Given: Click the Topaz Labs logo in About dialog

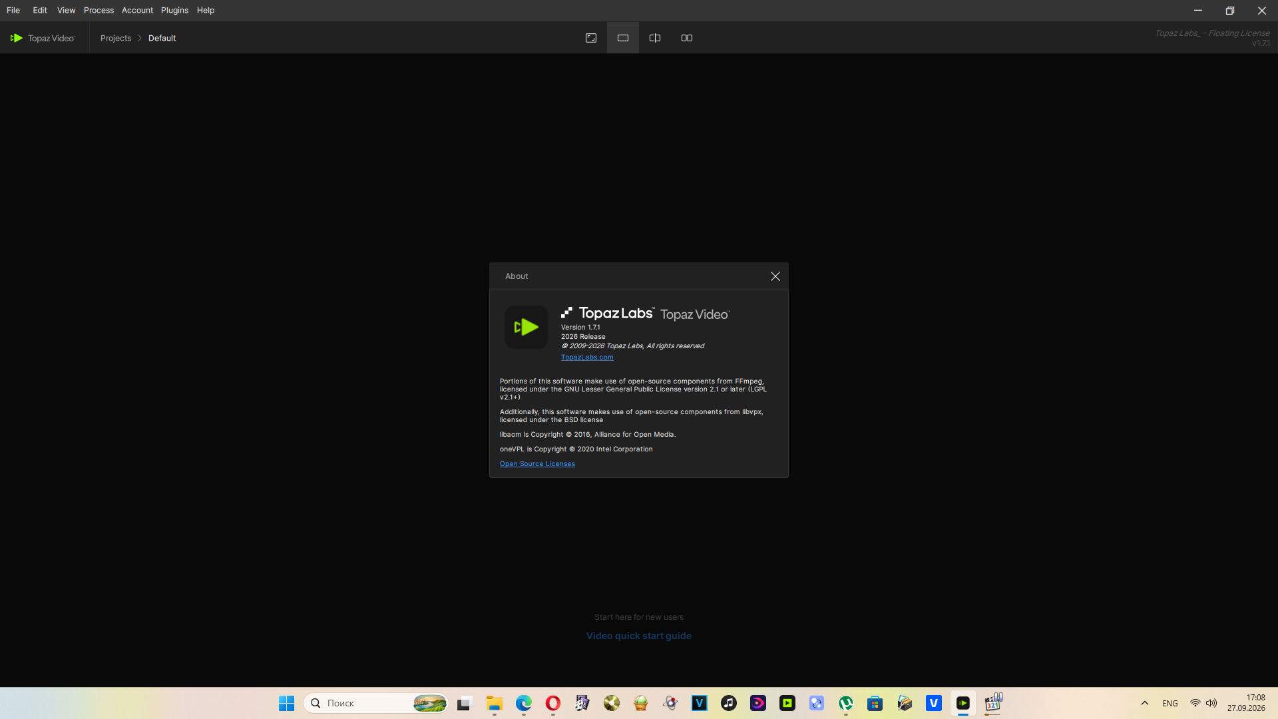Looking at the screenshot, I should tap(608, 313).
